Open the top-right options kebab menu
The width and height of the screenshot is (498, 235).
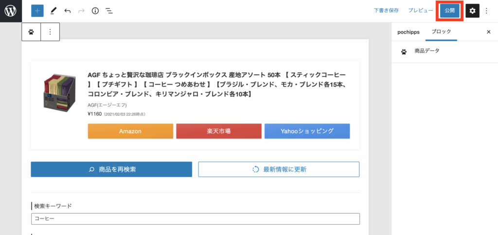point(486,11)
